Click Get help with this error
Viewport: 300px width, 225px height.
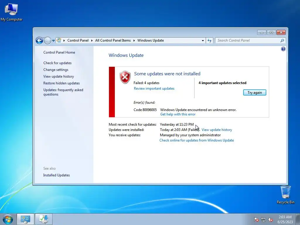(x=178, y=114)
